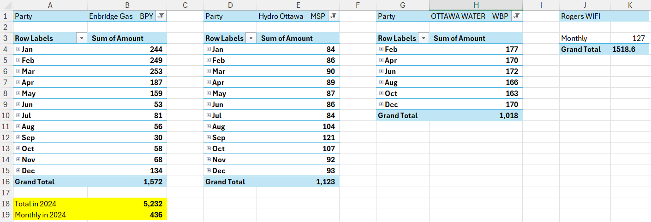Open the OTTAWA WATER party filter button

coord(517,16)
